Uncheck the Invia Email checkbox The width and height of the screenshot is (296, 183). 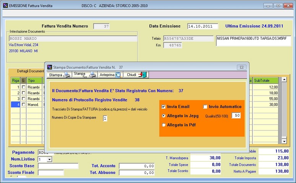click(x=163, y=107)
